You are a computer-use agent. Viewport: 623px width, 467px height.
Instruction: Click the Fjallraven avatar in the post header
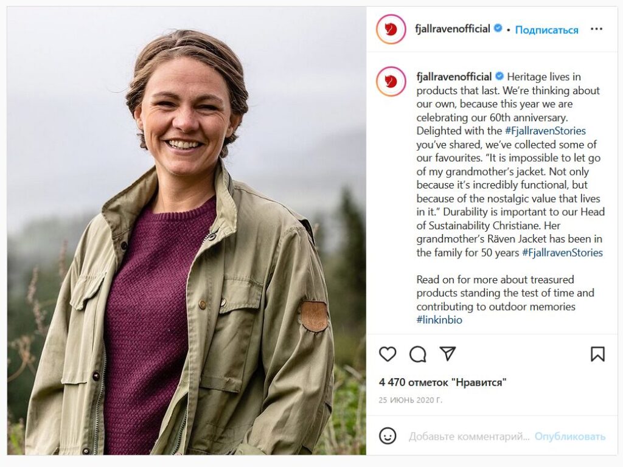tap(391, 29)
